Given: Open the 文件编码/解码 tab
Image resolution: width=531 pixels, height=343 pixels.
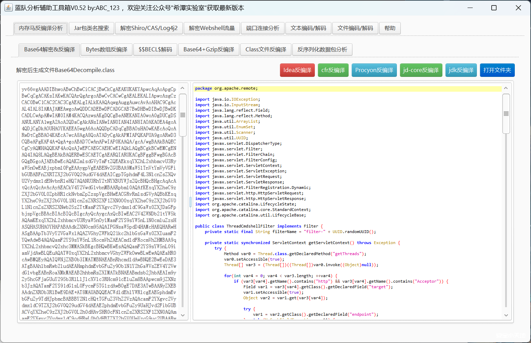Looking at the screenshot, I should tap(355, 28).
